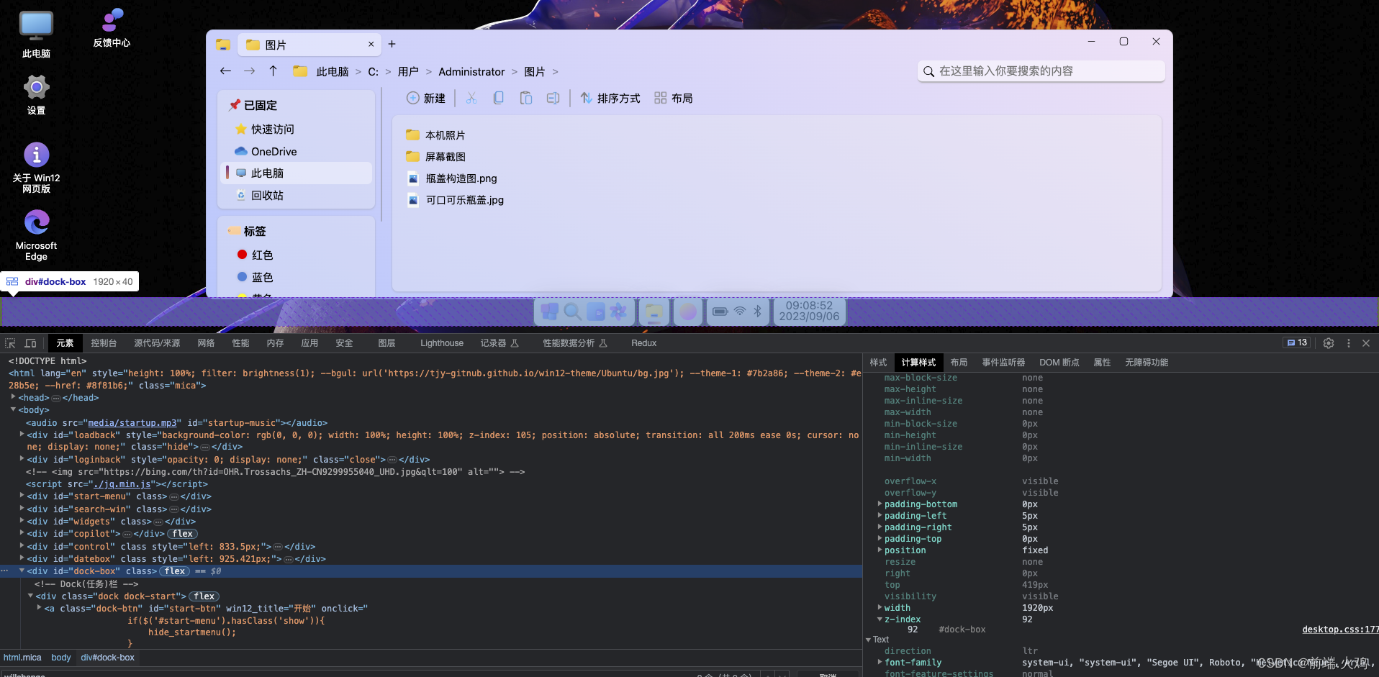This screenshot has width=1379, height=677.
Task: Collapse the body element in DOM tree
Action: pyautogui.click(x=13, y=409)
